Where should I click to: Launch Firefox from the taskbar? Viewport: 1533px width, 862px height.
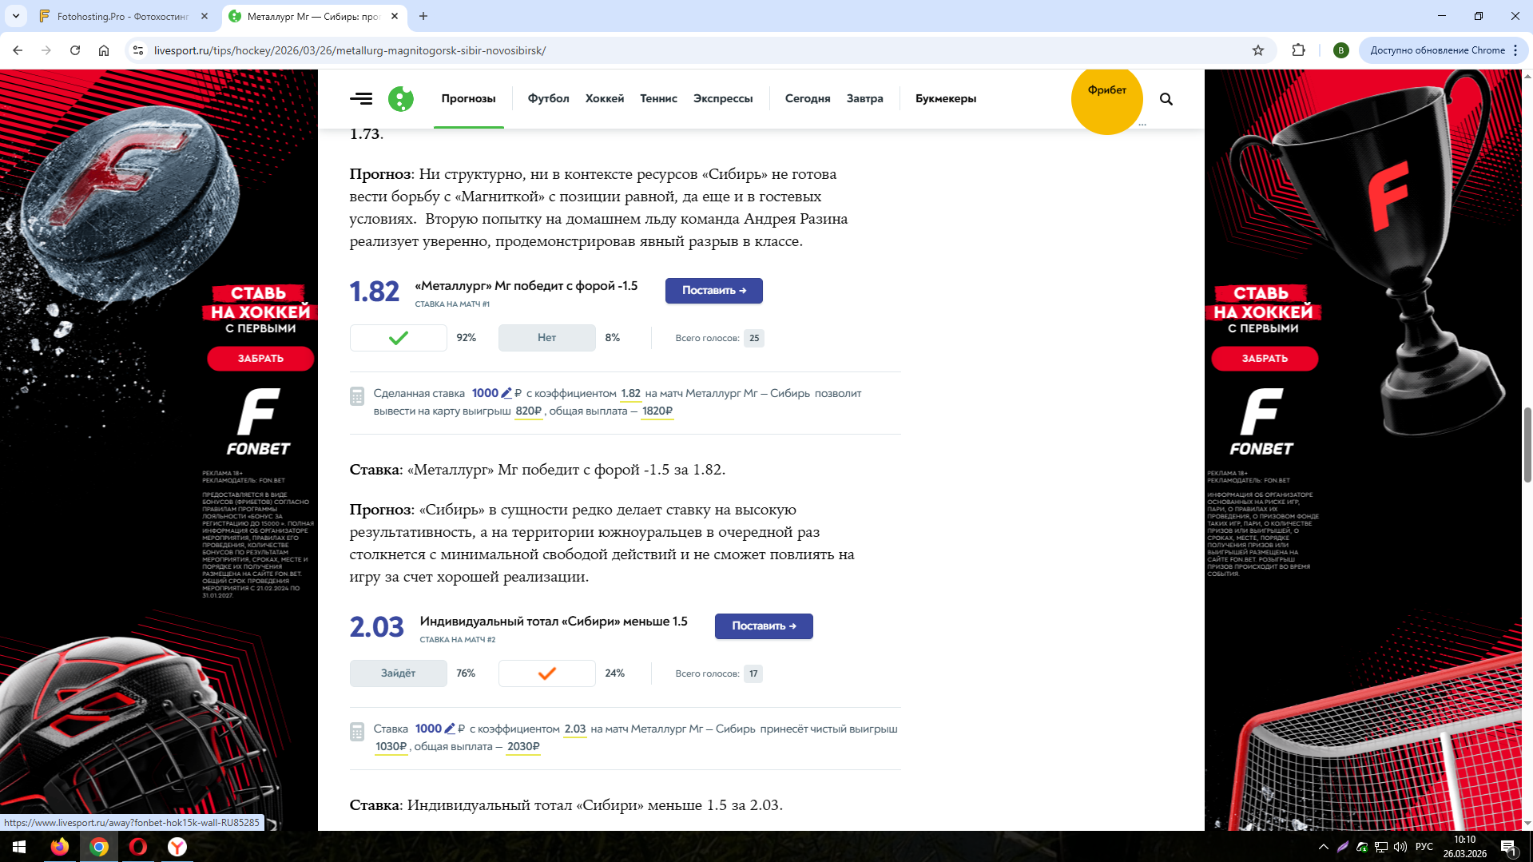60,847
